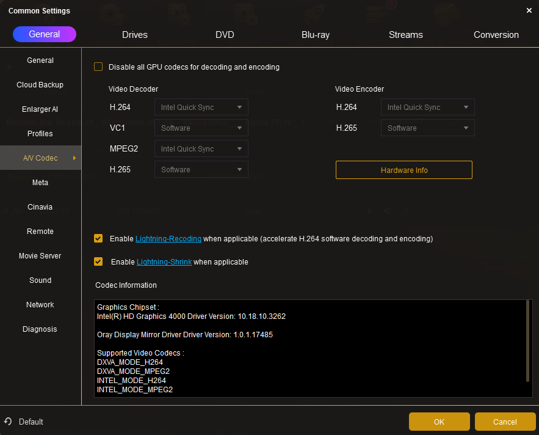
Task: Click the Intel HD Graphics 4000 driver line
Action: [x=191, y=316]
